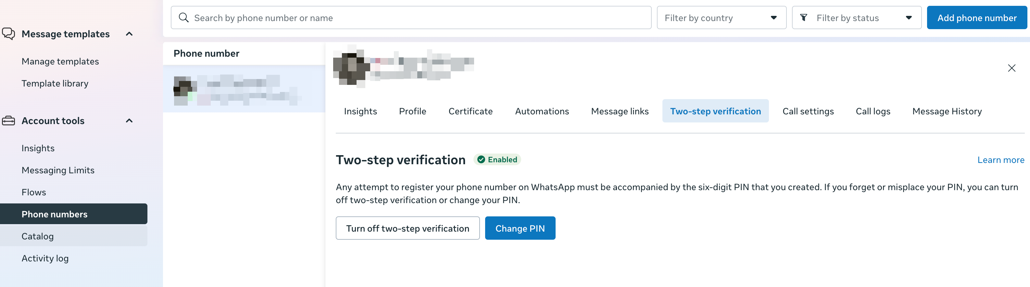The image size is (1030, 287).
Task: Click the Account tools briefcase icon
Action: coord(8,121)
